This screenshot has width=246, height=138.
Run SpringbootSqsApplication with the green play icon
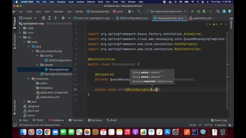[192, 11]
